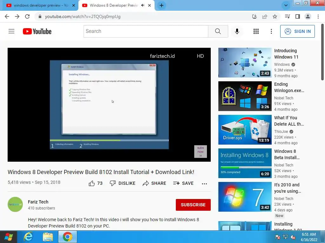Open more actions ellipsis below the video
This screenshot has width=325, height=243.
tap(204, 184)
